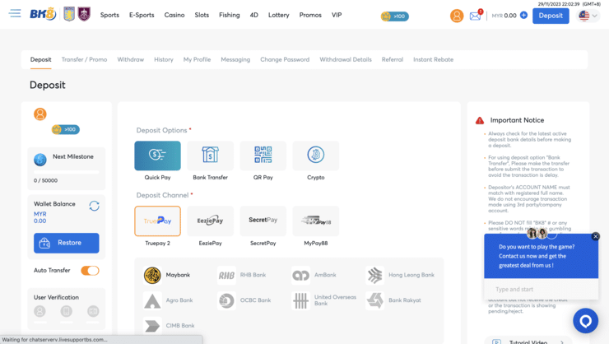Click the chat Type and start field
This screenshot has height=344, width=609.
(x=541, y=289)
